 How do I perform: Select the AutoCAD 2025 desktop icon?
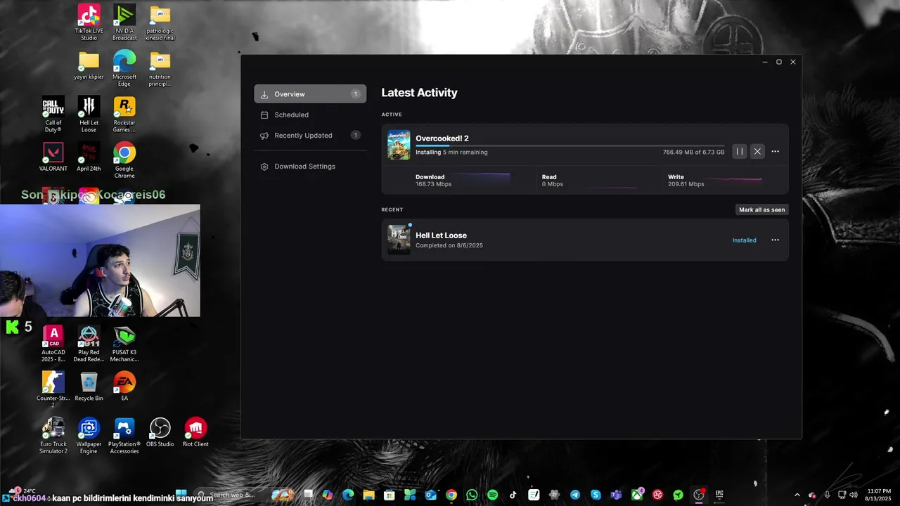53,344
